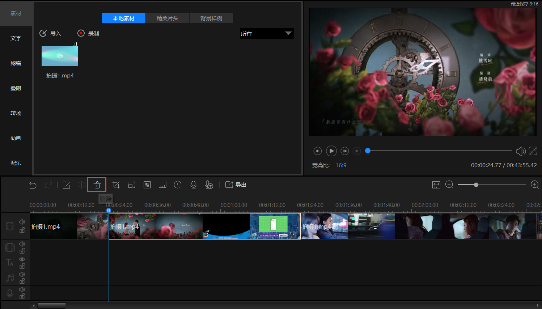The width and height of the screenshot is (542, 309).
Task: Set clip duration with clock icon
Action: 178,185
